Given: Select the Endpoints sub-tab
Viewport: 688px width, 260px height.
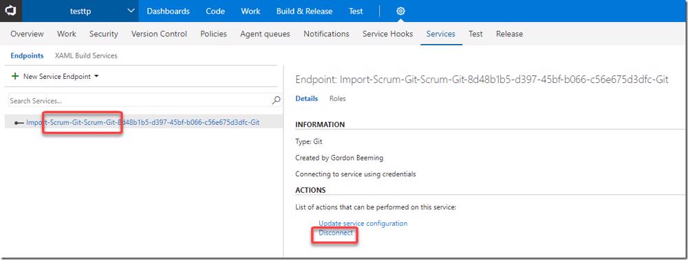Looking at the screenshot, I should tap(28, 56).
